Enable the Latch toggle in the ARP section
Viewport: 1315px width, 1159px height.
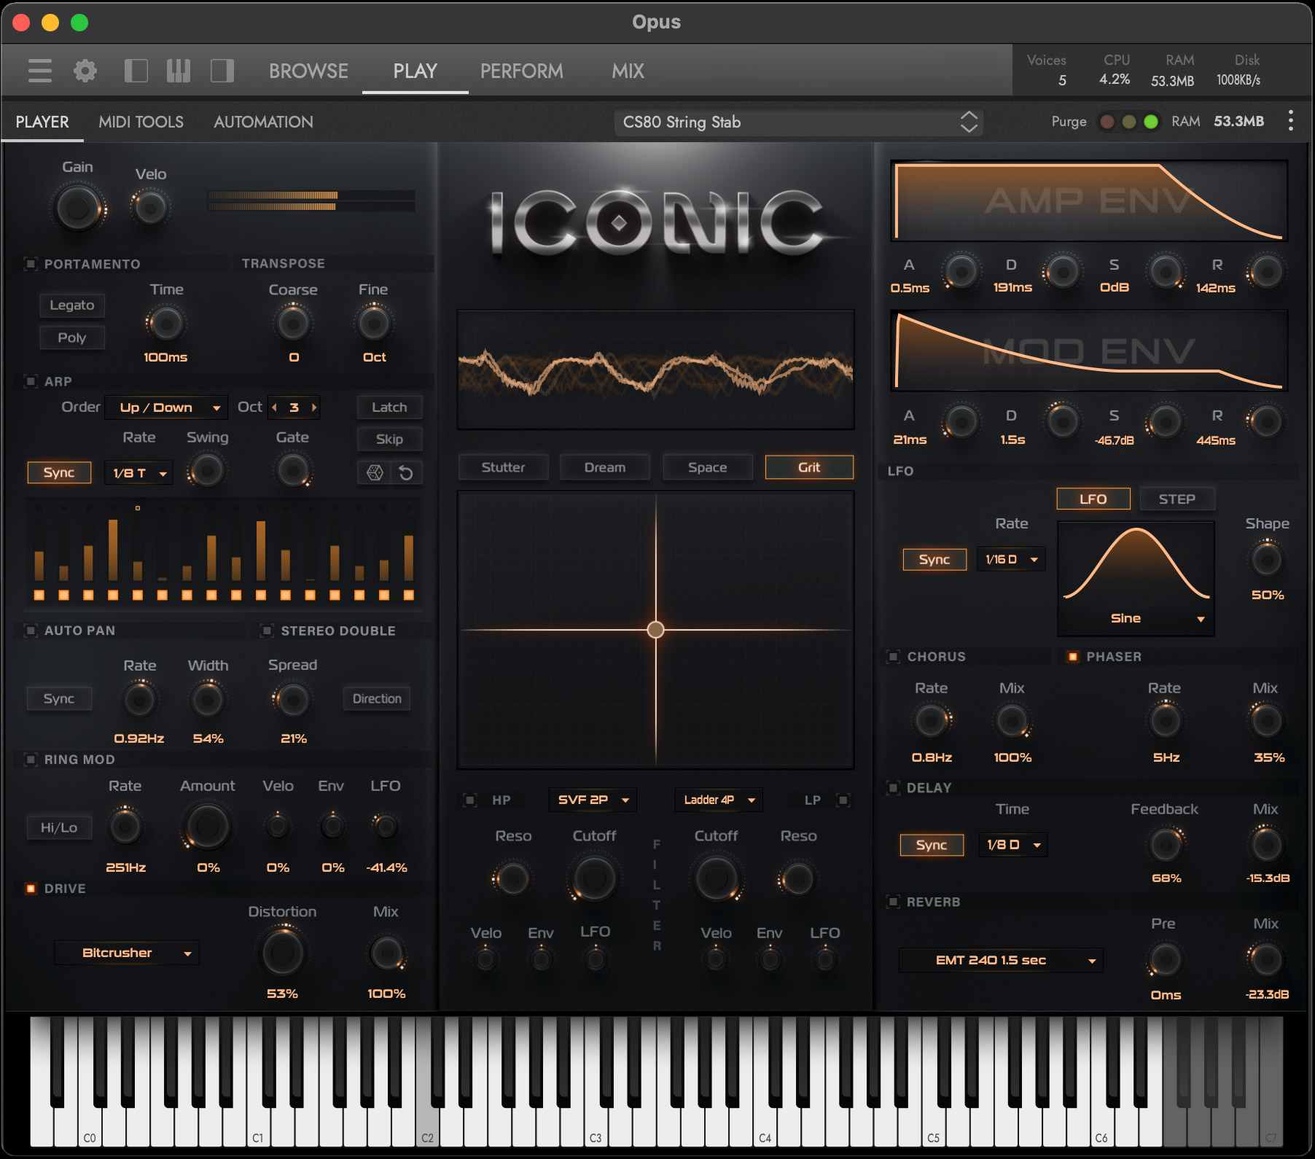click(389, 407)
